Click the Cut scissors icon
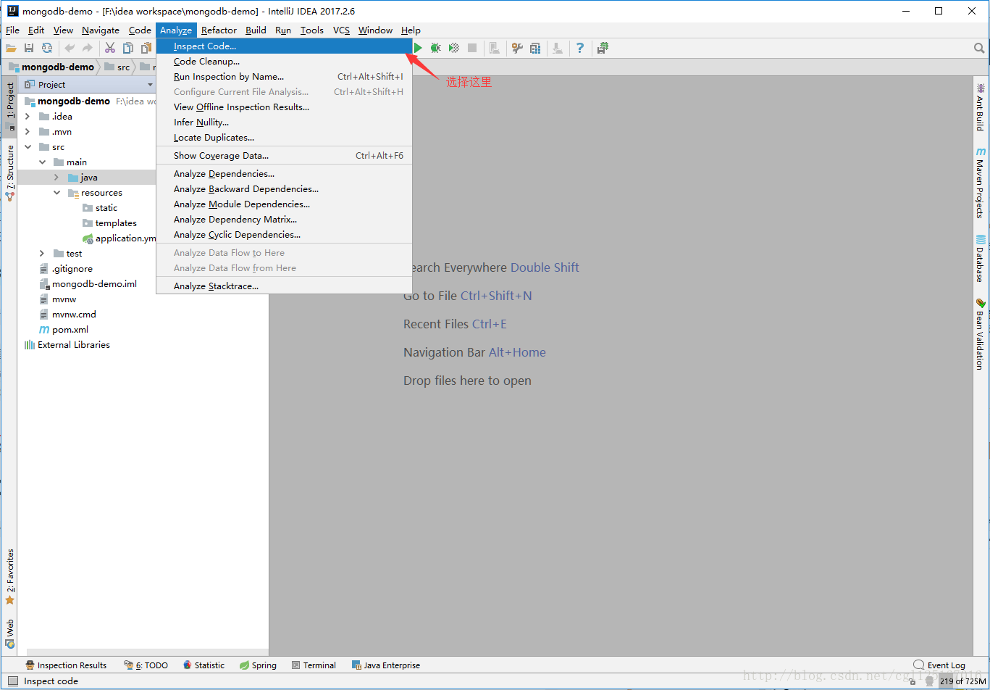 110,48
